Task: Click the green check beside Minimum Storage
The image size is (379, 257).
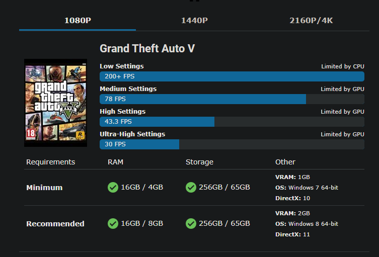Action: tap(191, 187)
